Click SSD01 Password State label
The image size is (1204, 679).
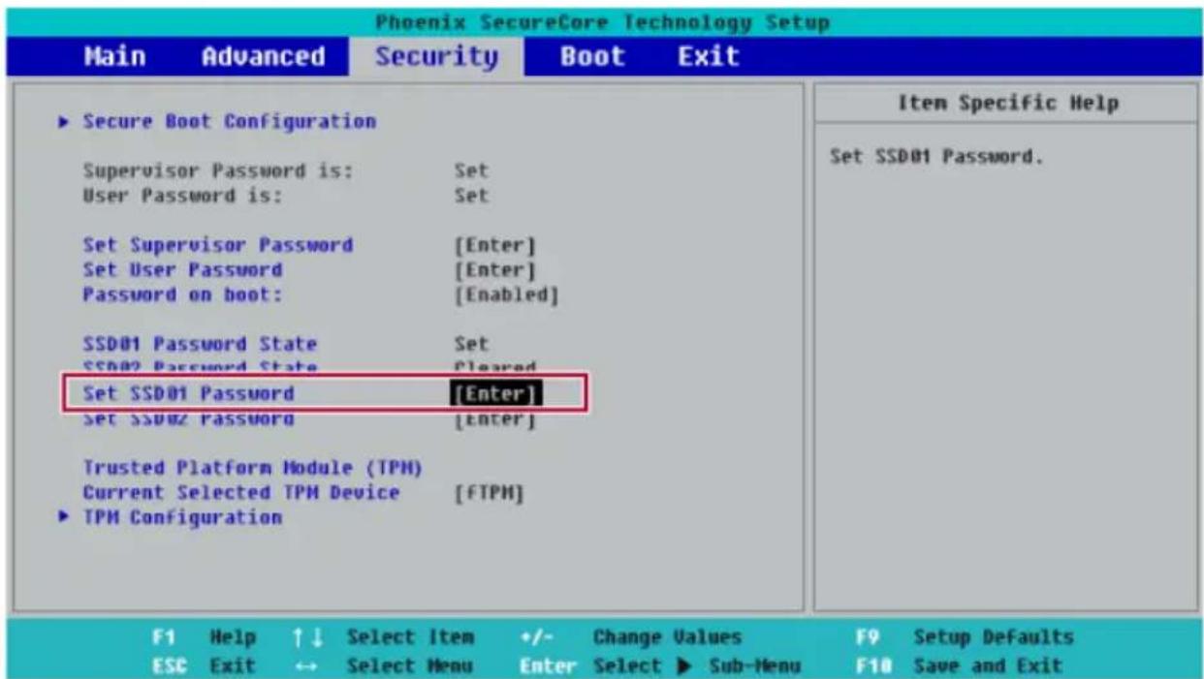pos(200,344)
